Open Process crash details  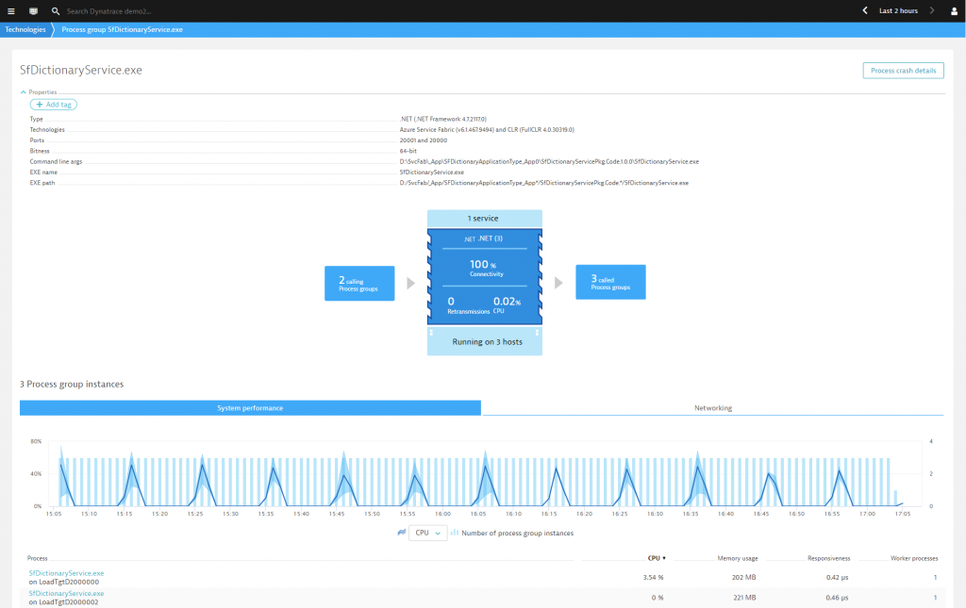[903, 71]
